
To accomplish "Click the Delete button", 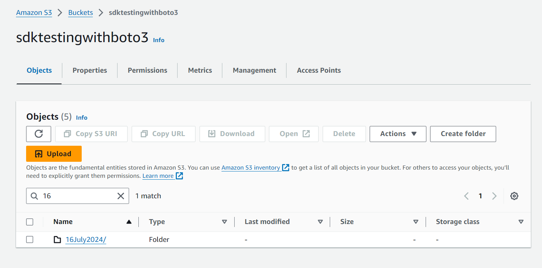I will point(344,134).
